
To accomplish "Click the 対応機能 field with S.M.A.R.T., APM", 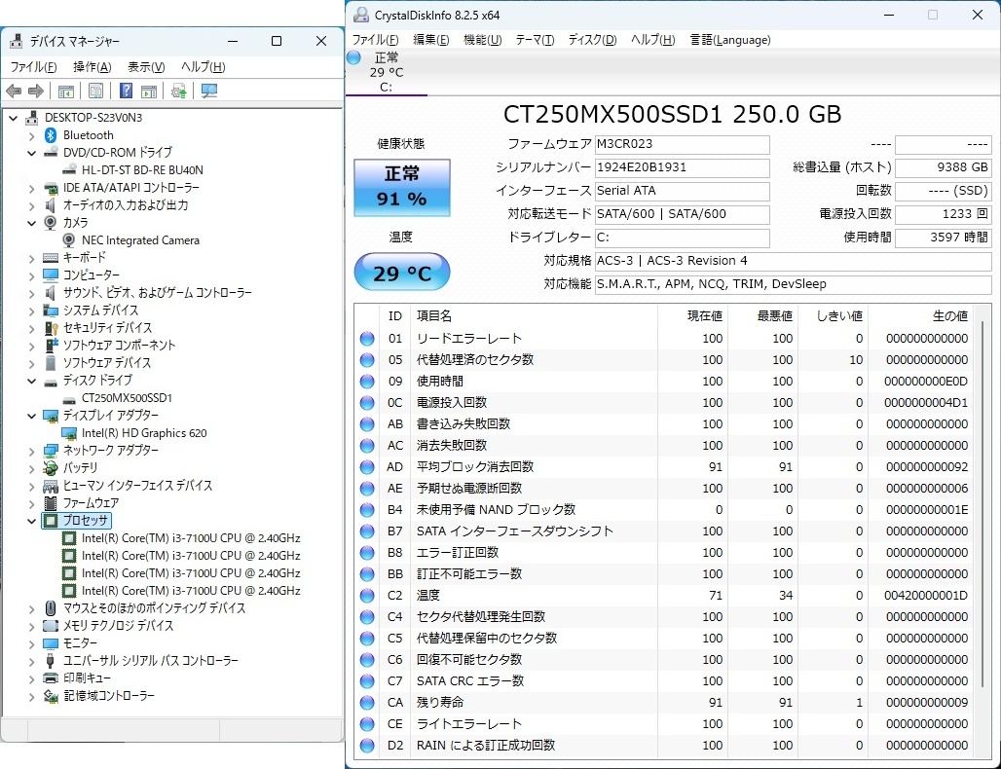I will [x=793, y=284].
